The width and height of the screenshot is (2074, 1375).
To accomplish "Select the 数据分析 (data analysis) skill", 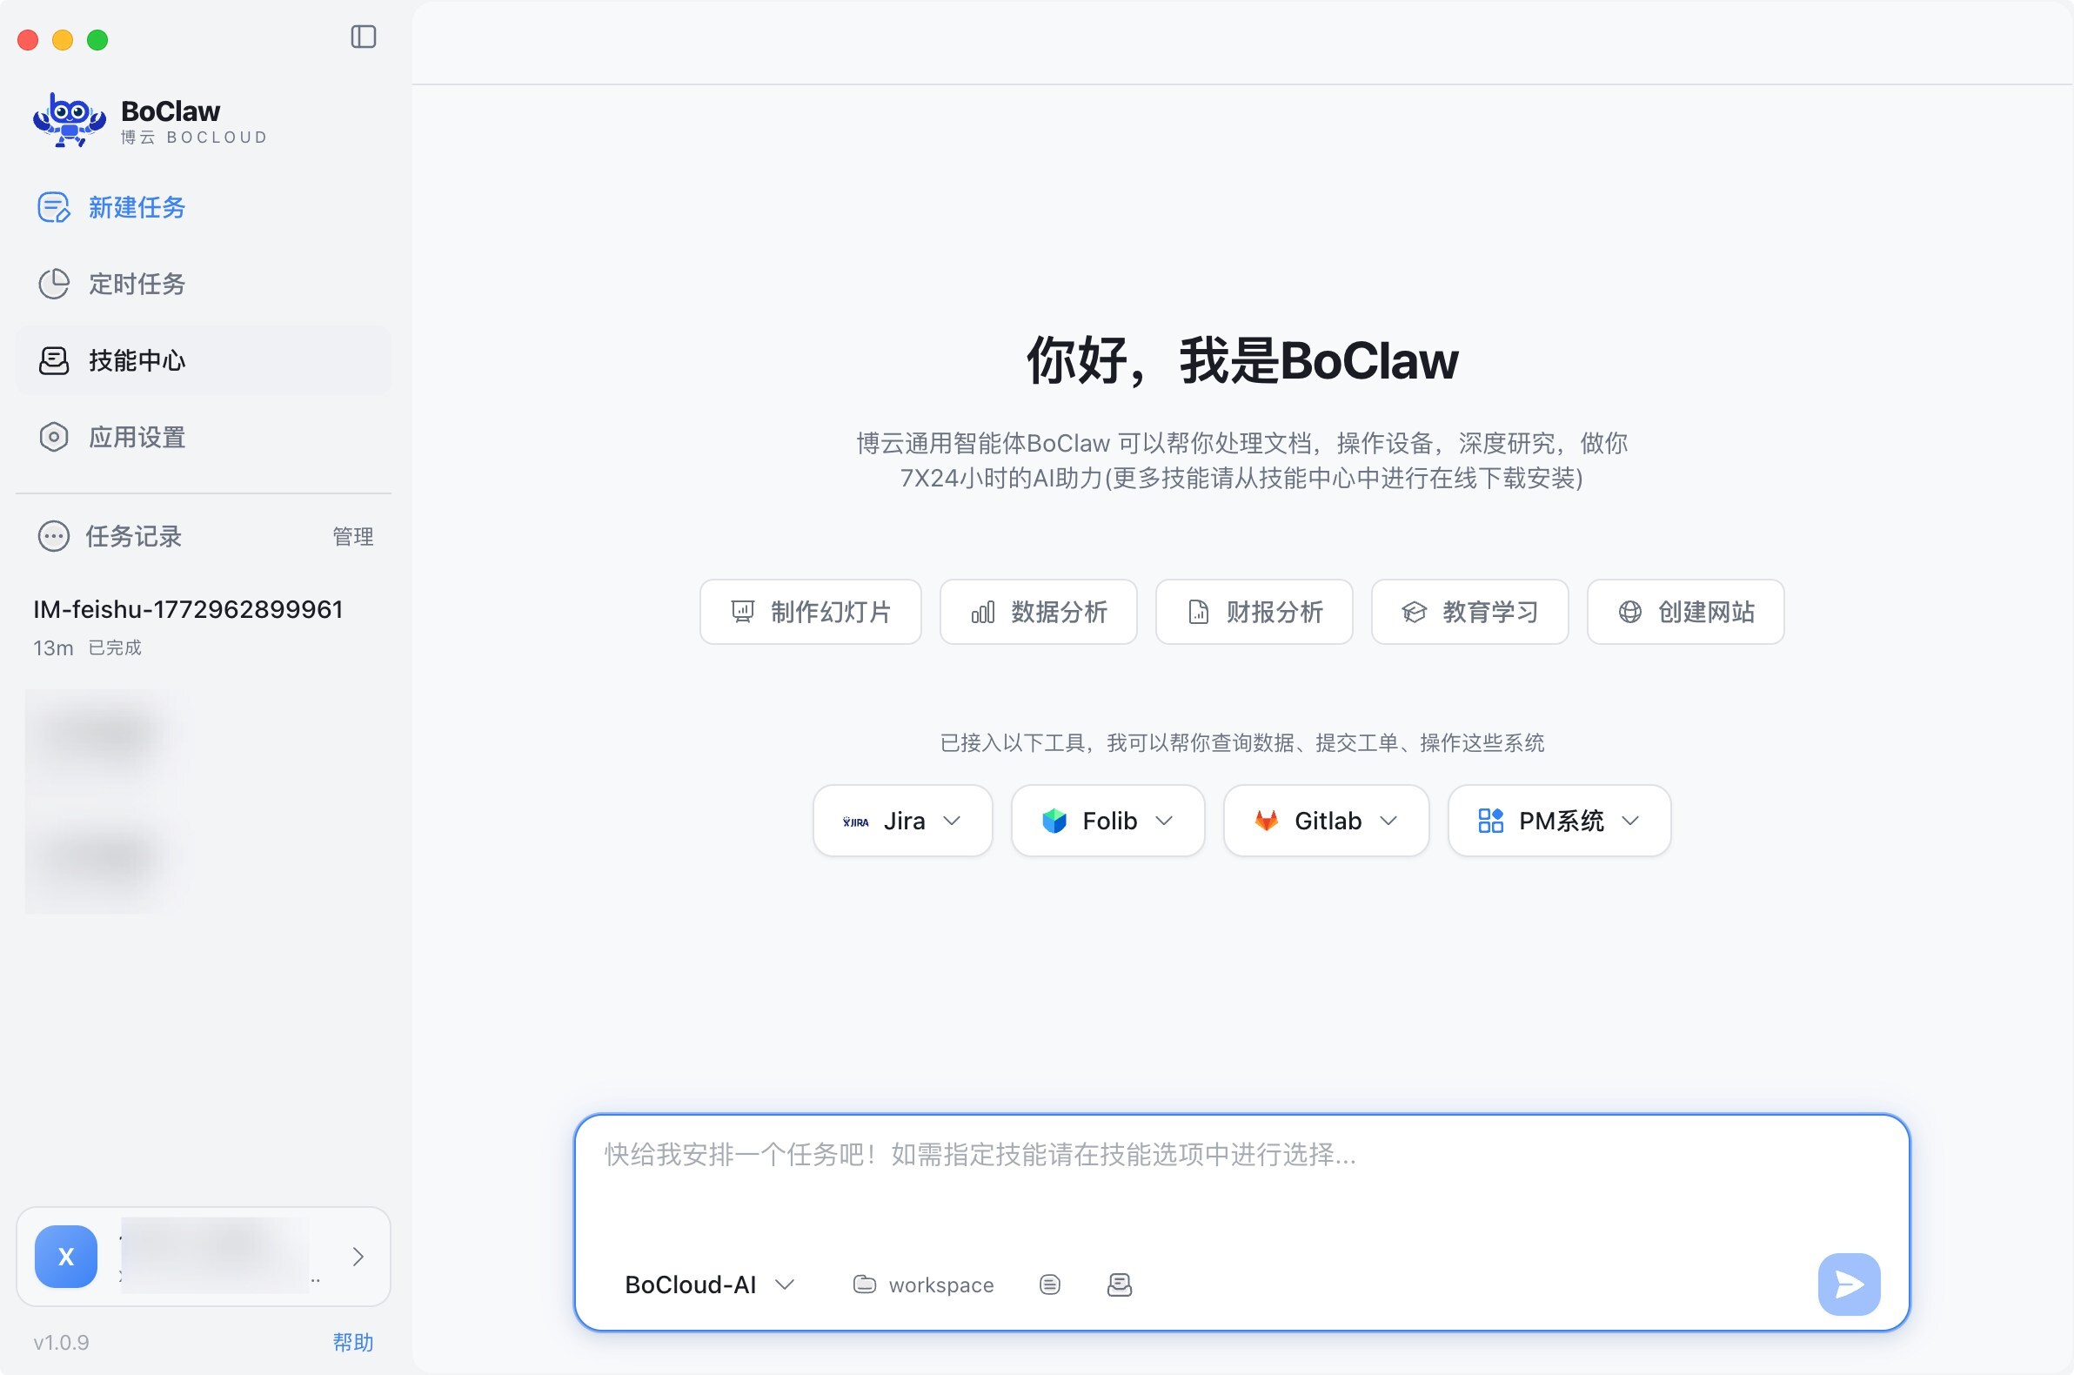I will pyautogui.click(x=1038, y=611).
